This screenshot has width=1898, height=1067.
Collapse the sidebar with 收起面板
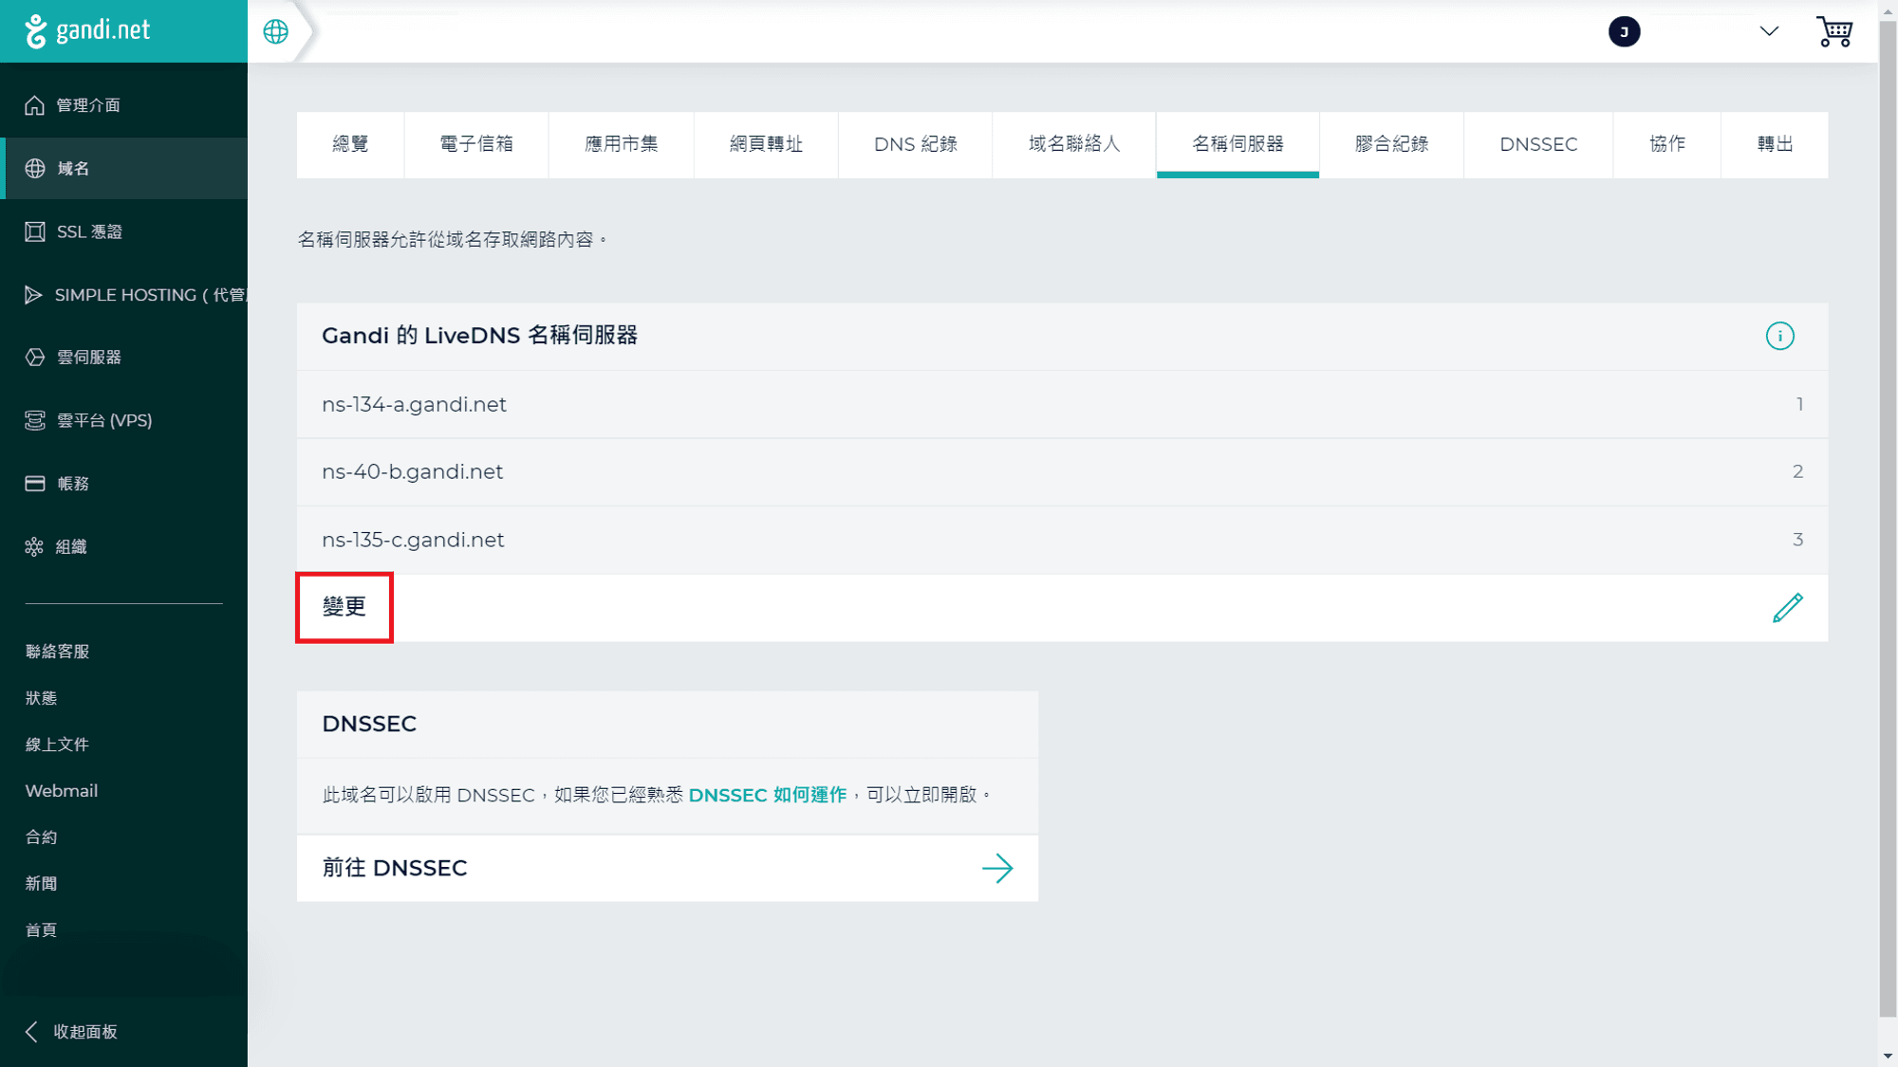(x=71, y=1032)
